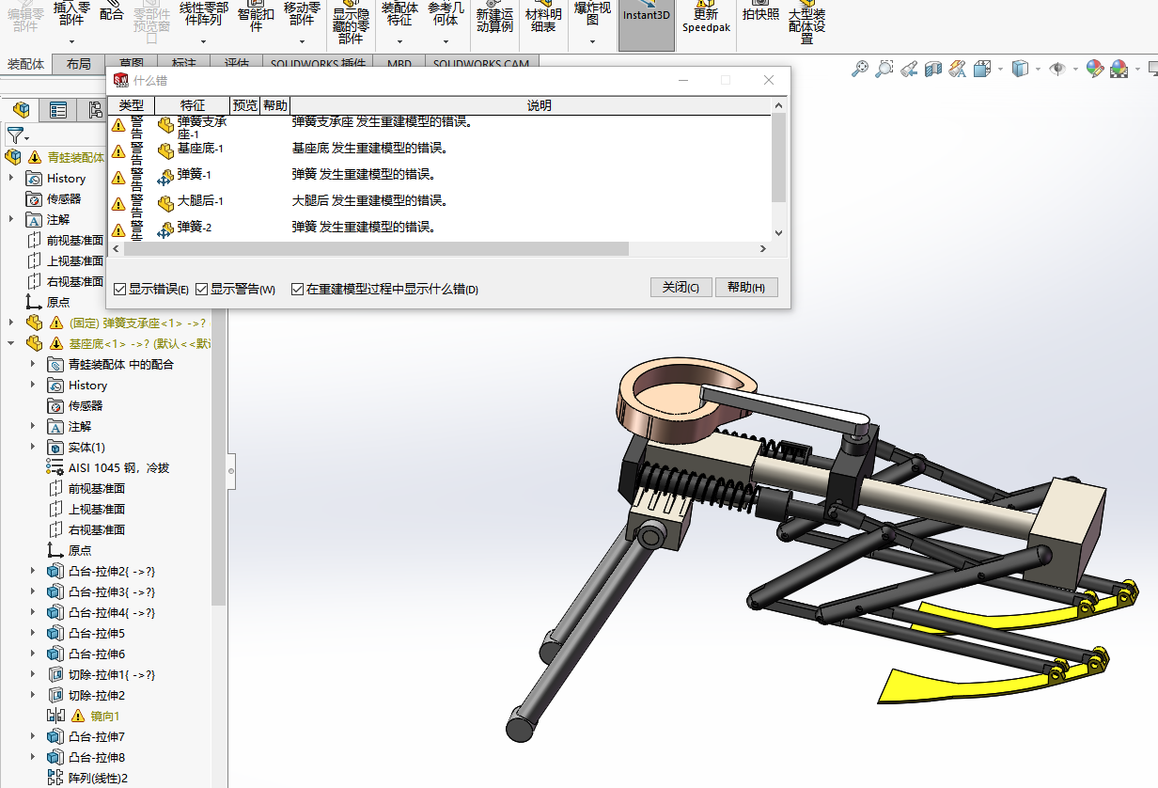Click the filter funnel icon in the tree
1158x788 pixels.
(14, 135)
